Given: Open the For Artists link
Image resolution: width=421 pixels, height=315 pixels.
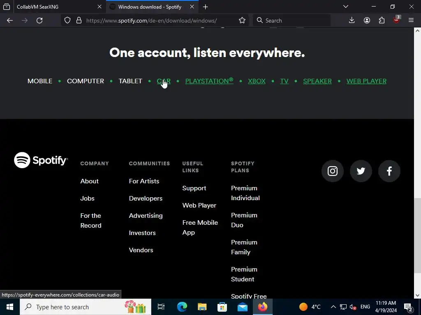Looking at the screenshot, I should tap(144, 181).
